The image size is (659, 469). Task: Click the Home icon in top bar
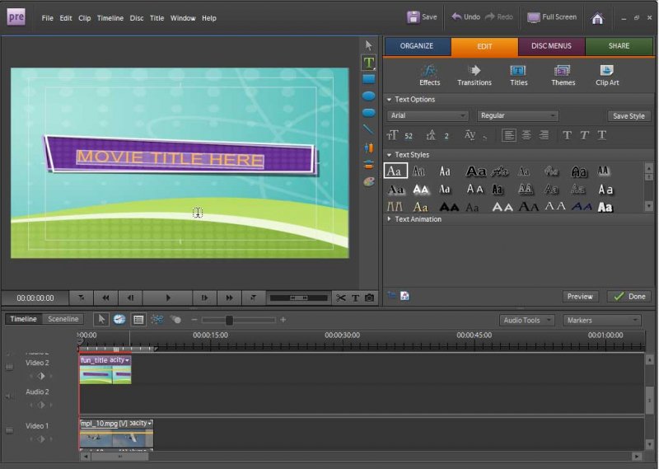pyautogui.click(x=597, y=17)
